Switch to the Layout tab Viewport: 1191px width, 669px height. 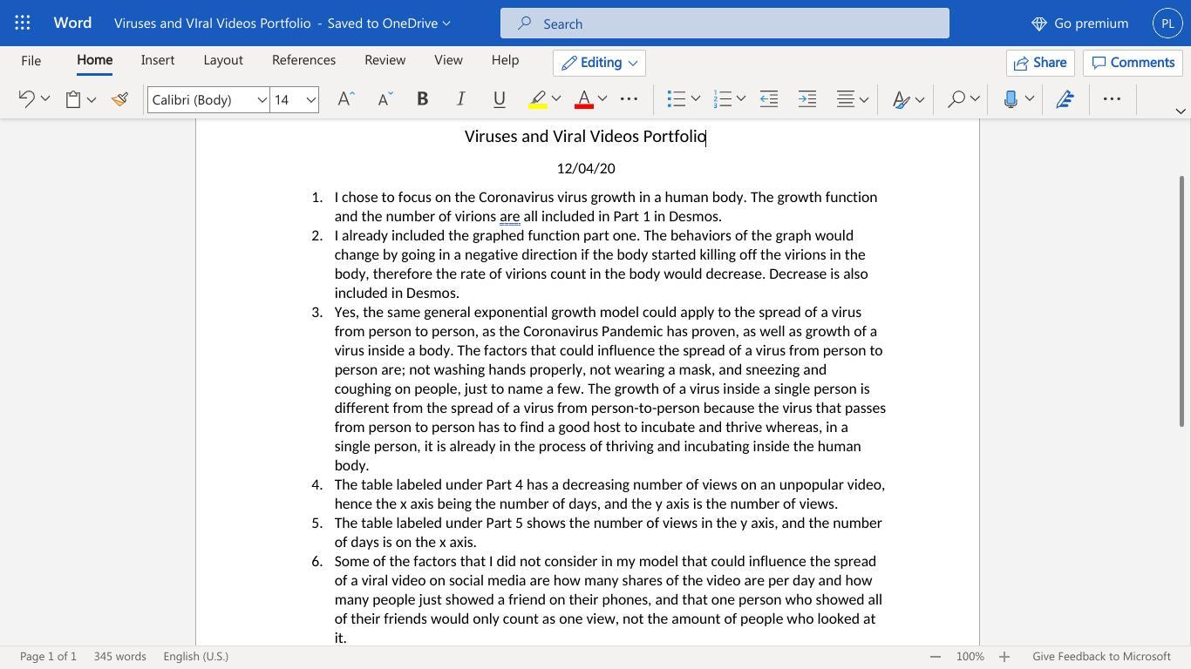(223, 60)
